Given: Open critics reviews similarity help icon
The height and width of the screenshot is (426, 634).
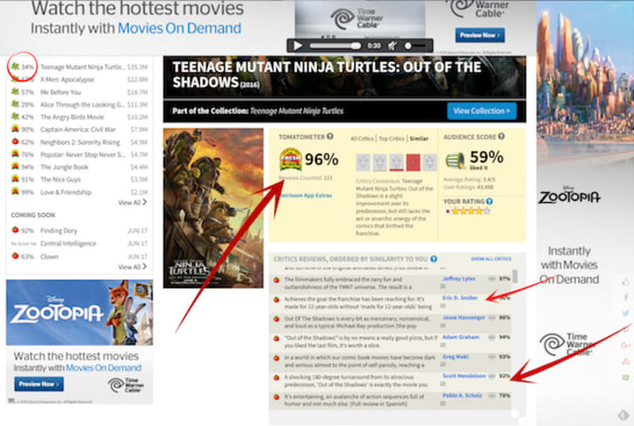Looking at the screenshot, I should tap(434, 259).
